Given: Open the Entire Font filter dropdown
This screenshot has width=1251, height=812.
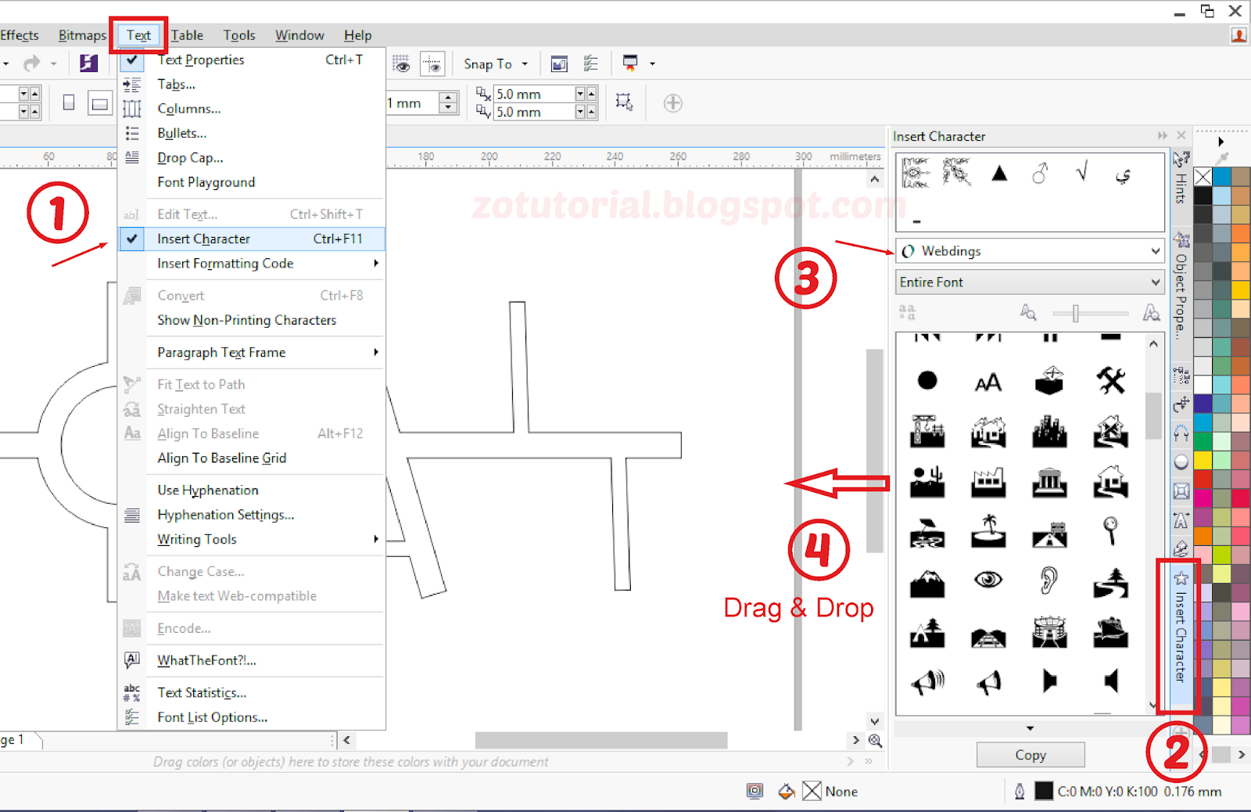Looking at the screenshot, I should 1156,282.
